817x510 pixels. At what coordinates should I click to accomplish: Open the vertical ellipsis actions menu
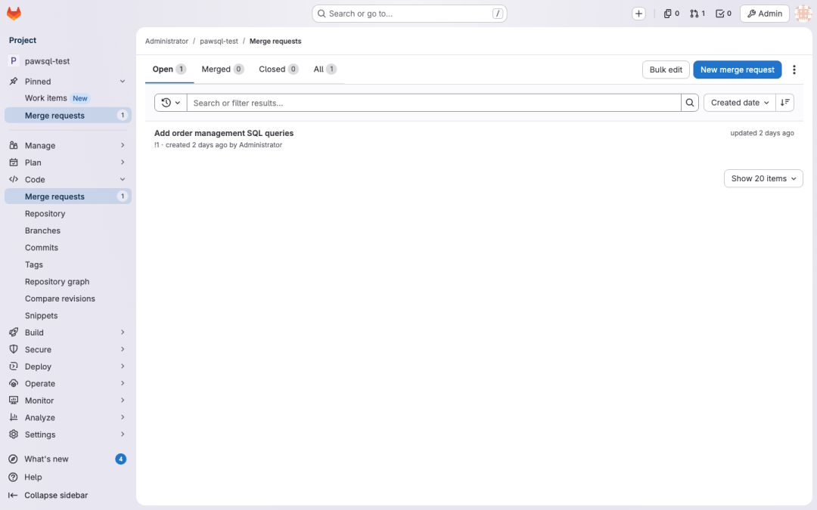[794, 70]
